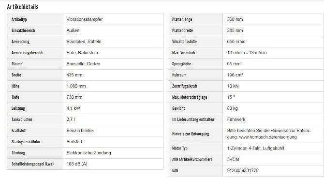The width and height of the screenshot is (324, 179).
Task: Select the Tankvolumen value 2,7 l
Action: [71, 119]
